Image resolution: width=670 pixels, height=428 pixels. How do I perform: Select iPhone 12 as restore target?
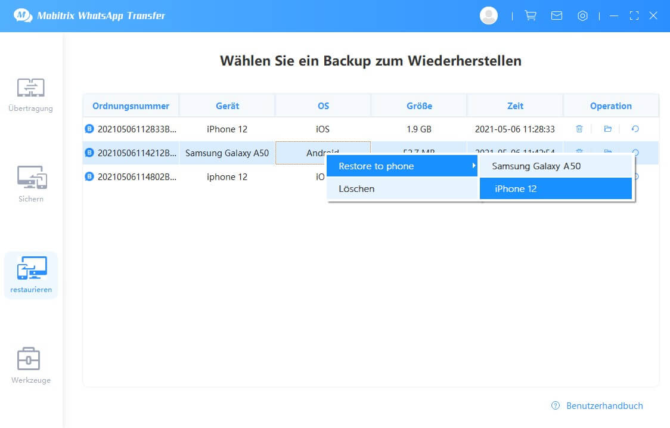516,189
